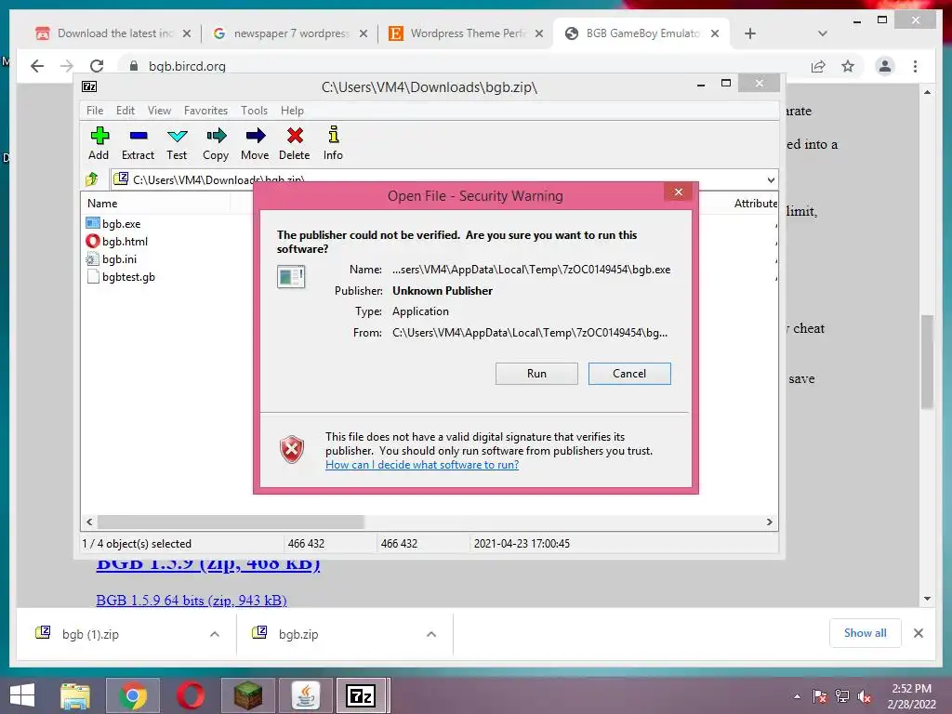This screenshot has width=952, height=714.
Task: Open Chrome tab search chevron
Action: coord(823,33)
